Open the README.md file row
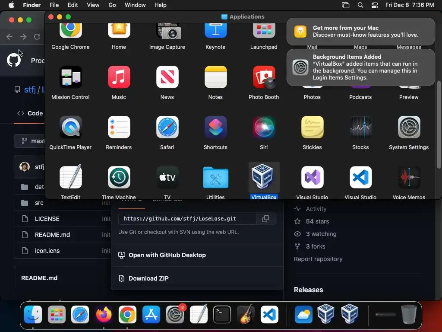This screenshot has width=442, height=332. pyautogui.click(x=62, y=235)
